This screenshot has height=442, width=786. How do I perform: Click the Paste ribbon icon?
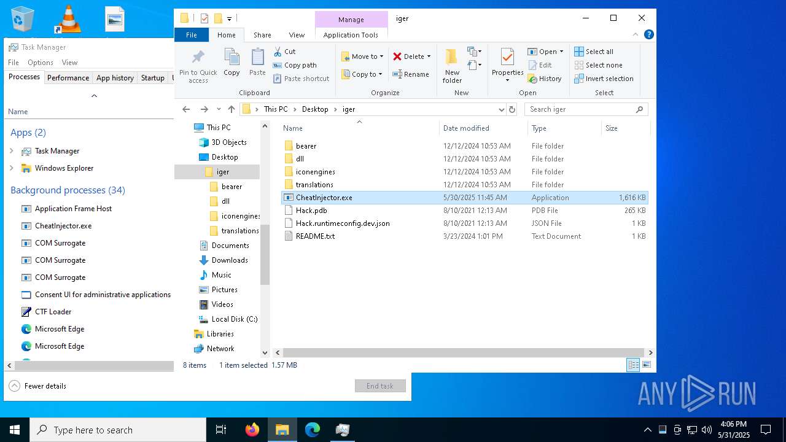point(257,63)
